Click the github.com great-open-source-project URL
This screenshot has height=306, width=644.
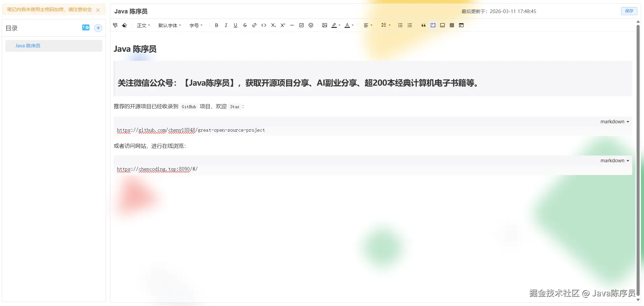191,130
